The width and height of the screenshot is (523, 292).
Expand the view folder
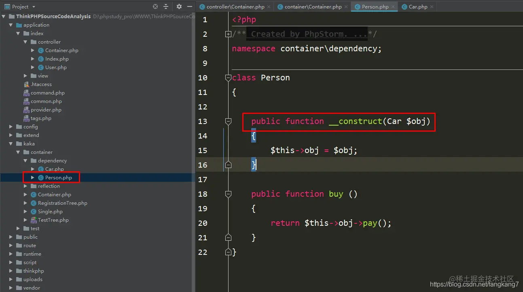tap(25, 76)
